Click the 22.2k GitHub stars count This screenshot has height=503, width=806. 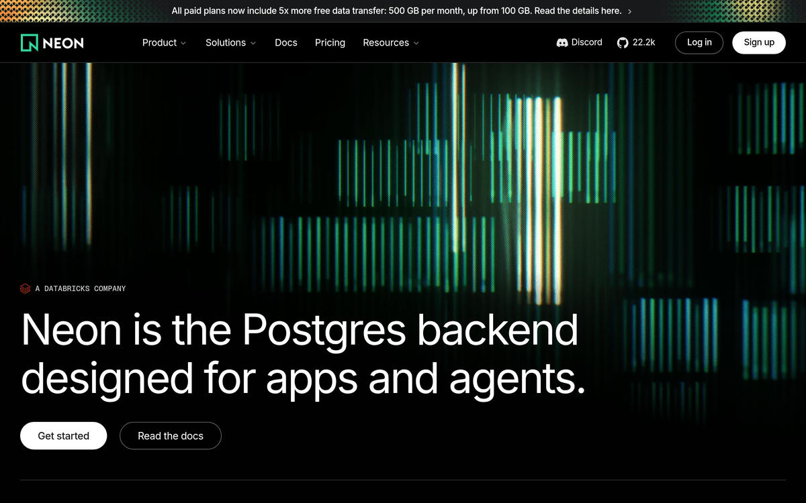click(x=643, y=42)
